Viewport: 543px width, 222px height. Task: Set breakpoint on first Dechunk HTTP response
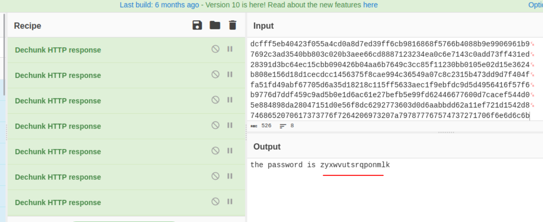pos(230,49)
